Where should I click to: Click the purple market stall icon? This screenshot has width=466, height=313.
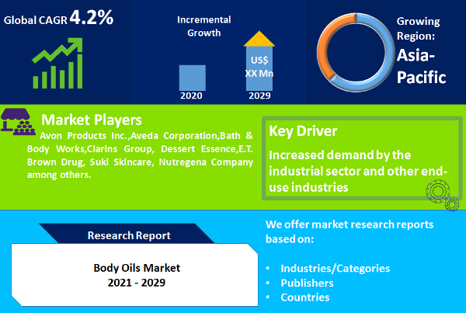(x=18, y=122)
